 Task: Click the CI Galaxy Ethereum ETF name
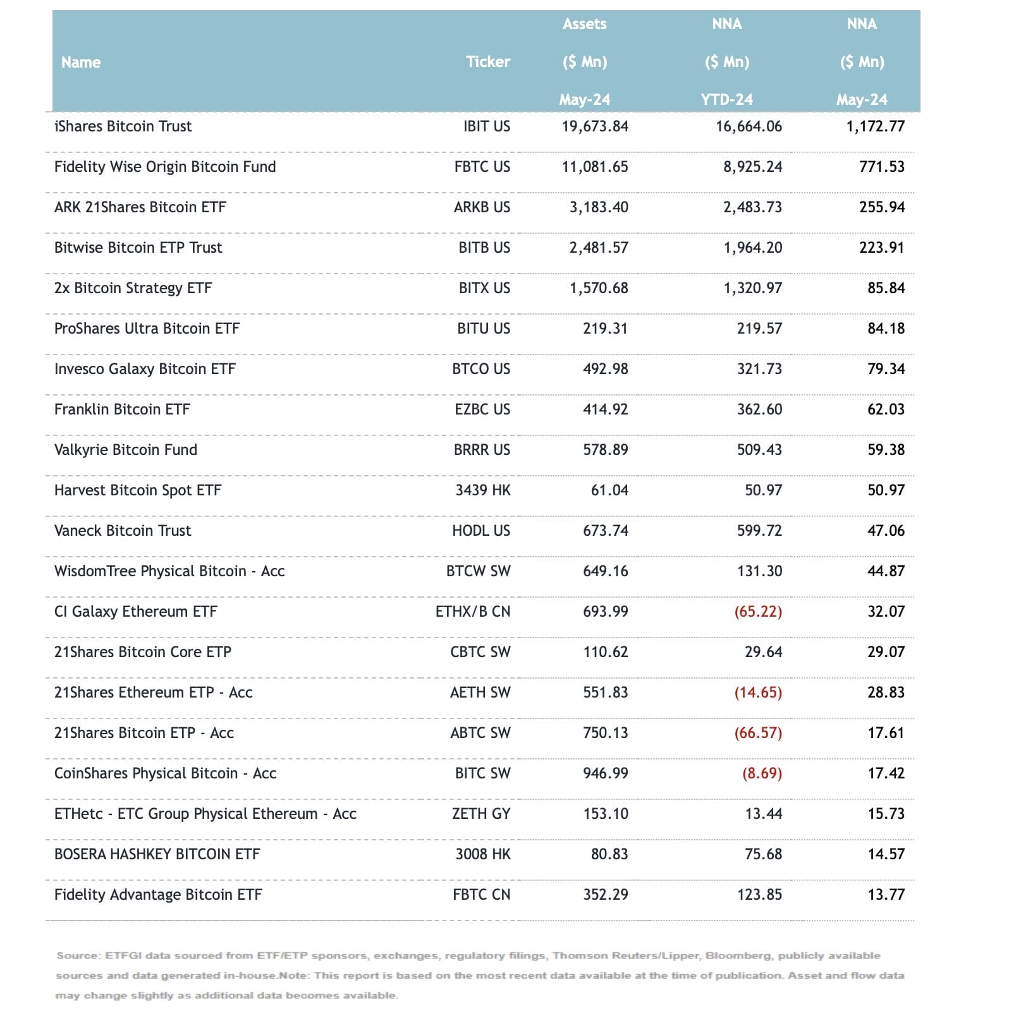coord(135,612)
